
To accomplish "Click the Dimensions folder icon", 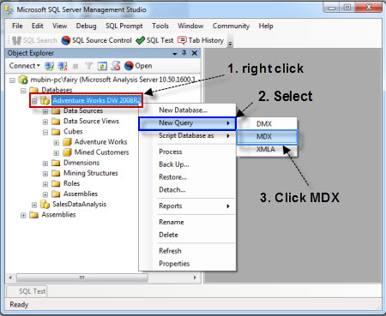I will click(x=56, y=163).
